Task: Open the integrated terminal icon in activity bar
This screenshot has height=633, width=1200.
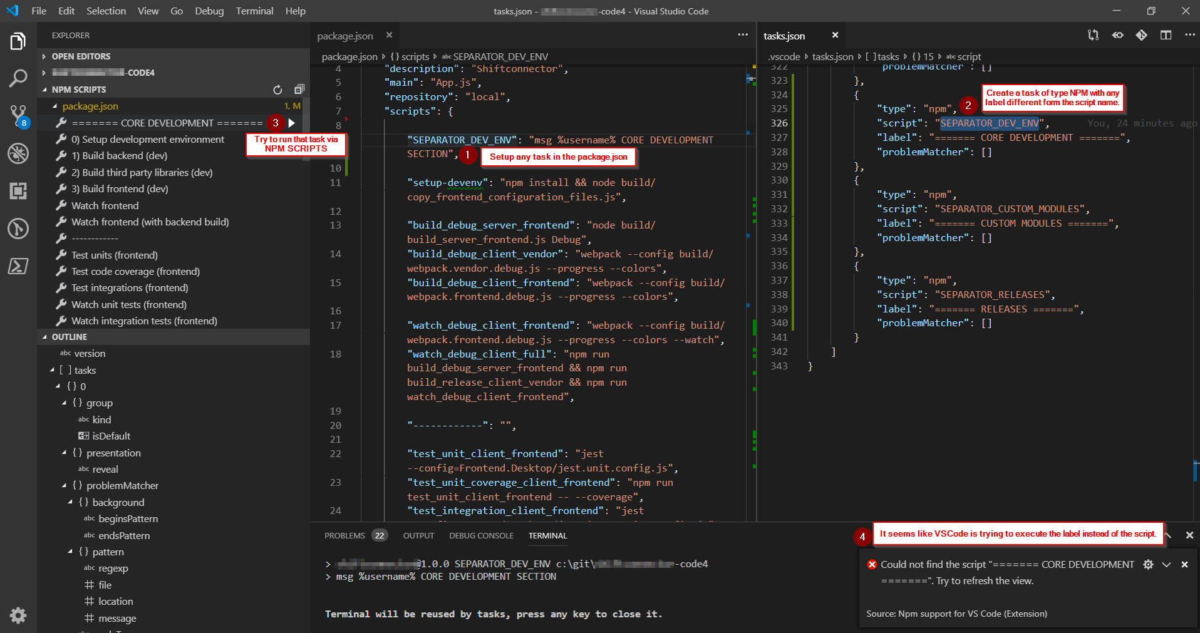Action: [x=18, y=266]
